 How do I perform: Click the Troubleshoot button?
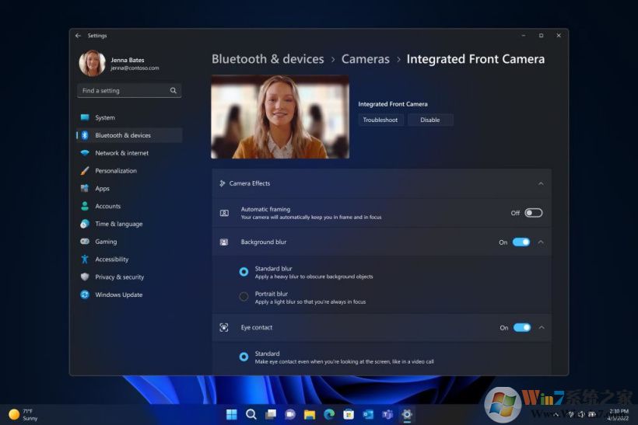point(380,120)
